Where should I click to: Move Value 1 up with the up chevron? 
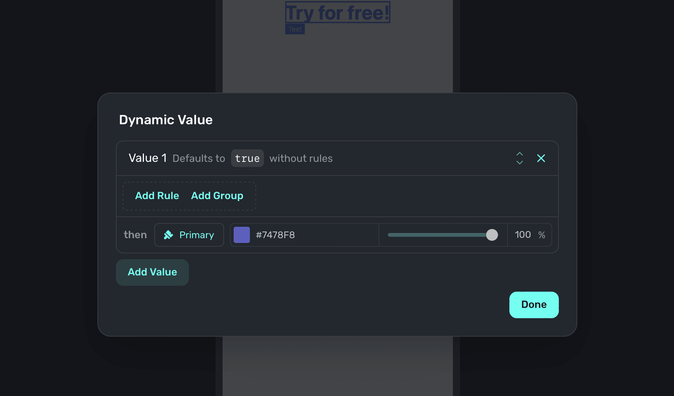pos(519,154)
